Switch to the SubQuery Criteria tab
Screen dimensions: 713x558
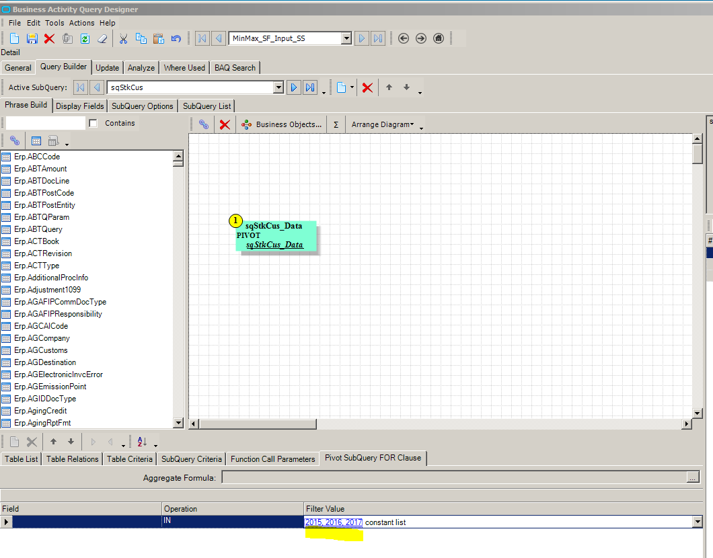(x=192, y=459)
